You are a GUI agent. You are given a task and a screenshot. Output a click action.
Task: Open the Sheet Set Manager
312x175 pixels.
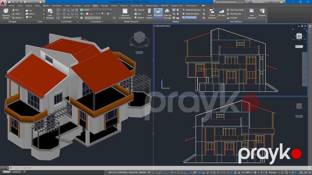pos(167,14)
